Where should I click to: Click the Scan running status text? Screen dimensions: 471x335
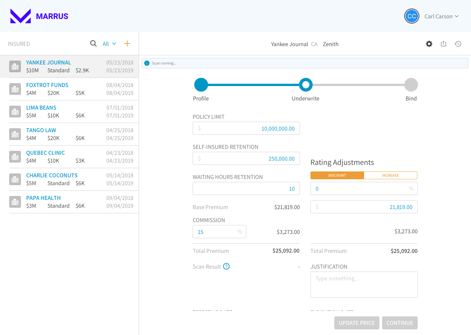(x=164, y=63)
